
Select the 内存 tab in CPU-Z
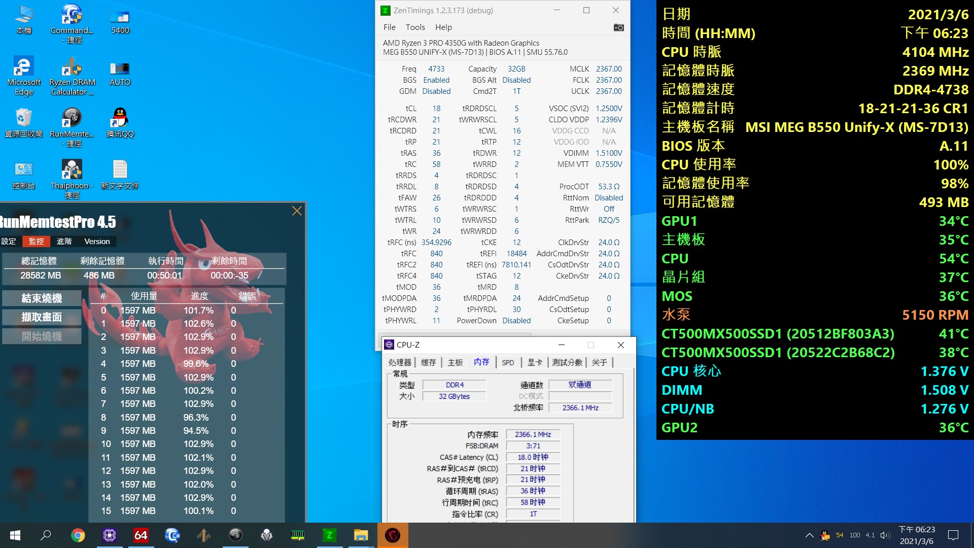point(481,362)
